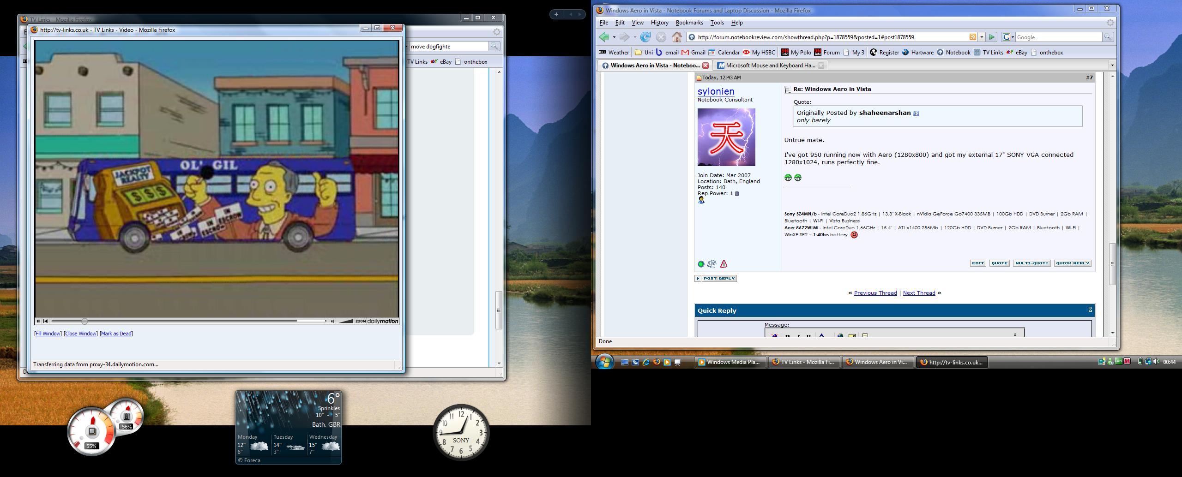Image resolution: width=1182 pixels, height=477 pixels.
Task: Toggle MULTI-QUOTE for this post
Action: [1032, 263]
